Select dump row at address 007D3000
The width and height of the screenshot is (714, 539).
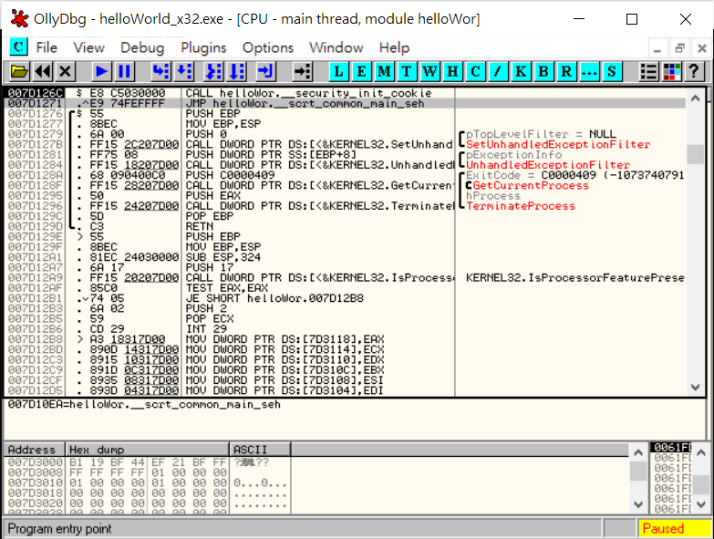point(147,462)
